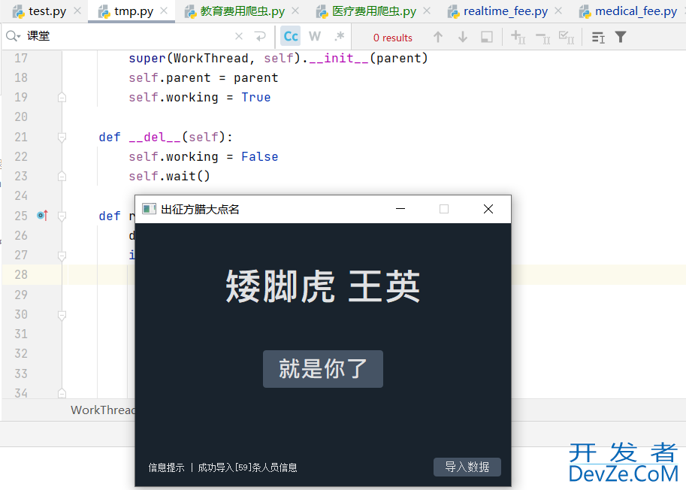686x490 pixels.
Task: Minimize the 出征方腊大点名 window
Action: tap(400, 209)
